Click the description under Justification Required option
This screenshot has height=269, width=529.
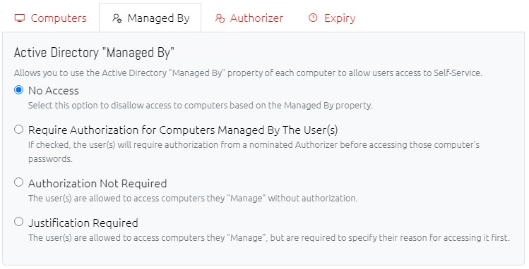tap(269, 238)
